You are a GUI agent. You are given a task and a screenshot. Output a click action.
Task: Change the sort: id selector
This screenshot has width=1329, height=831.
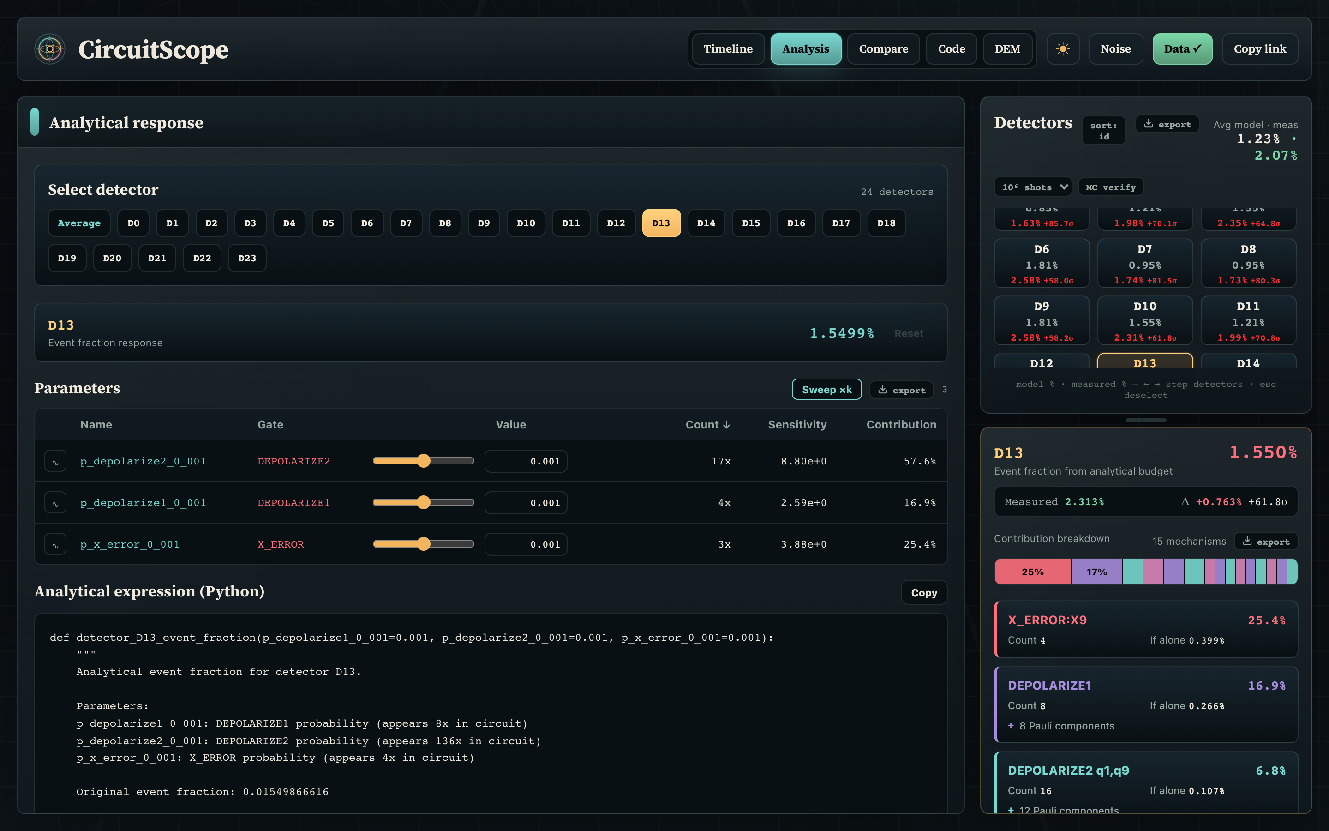(1103, 131)
